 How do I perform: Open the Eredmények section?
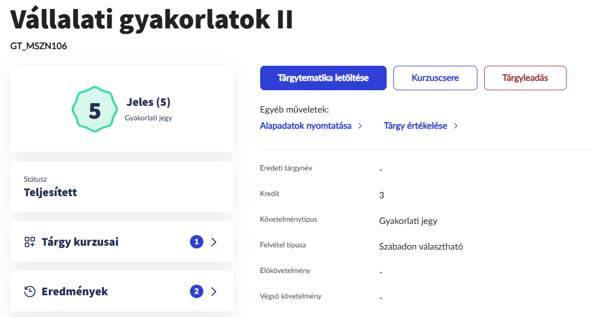pyautogui.click(x=75, y=291)
